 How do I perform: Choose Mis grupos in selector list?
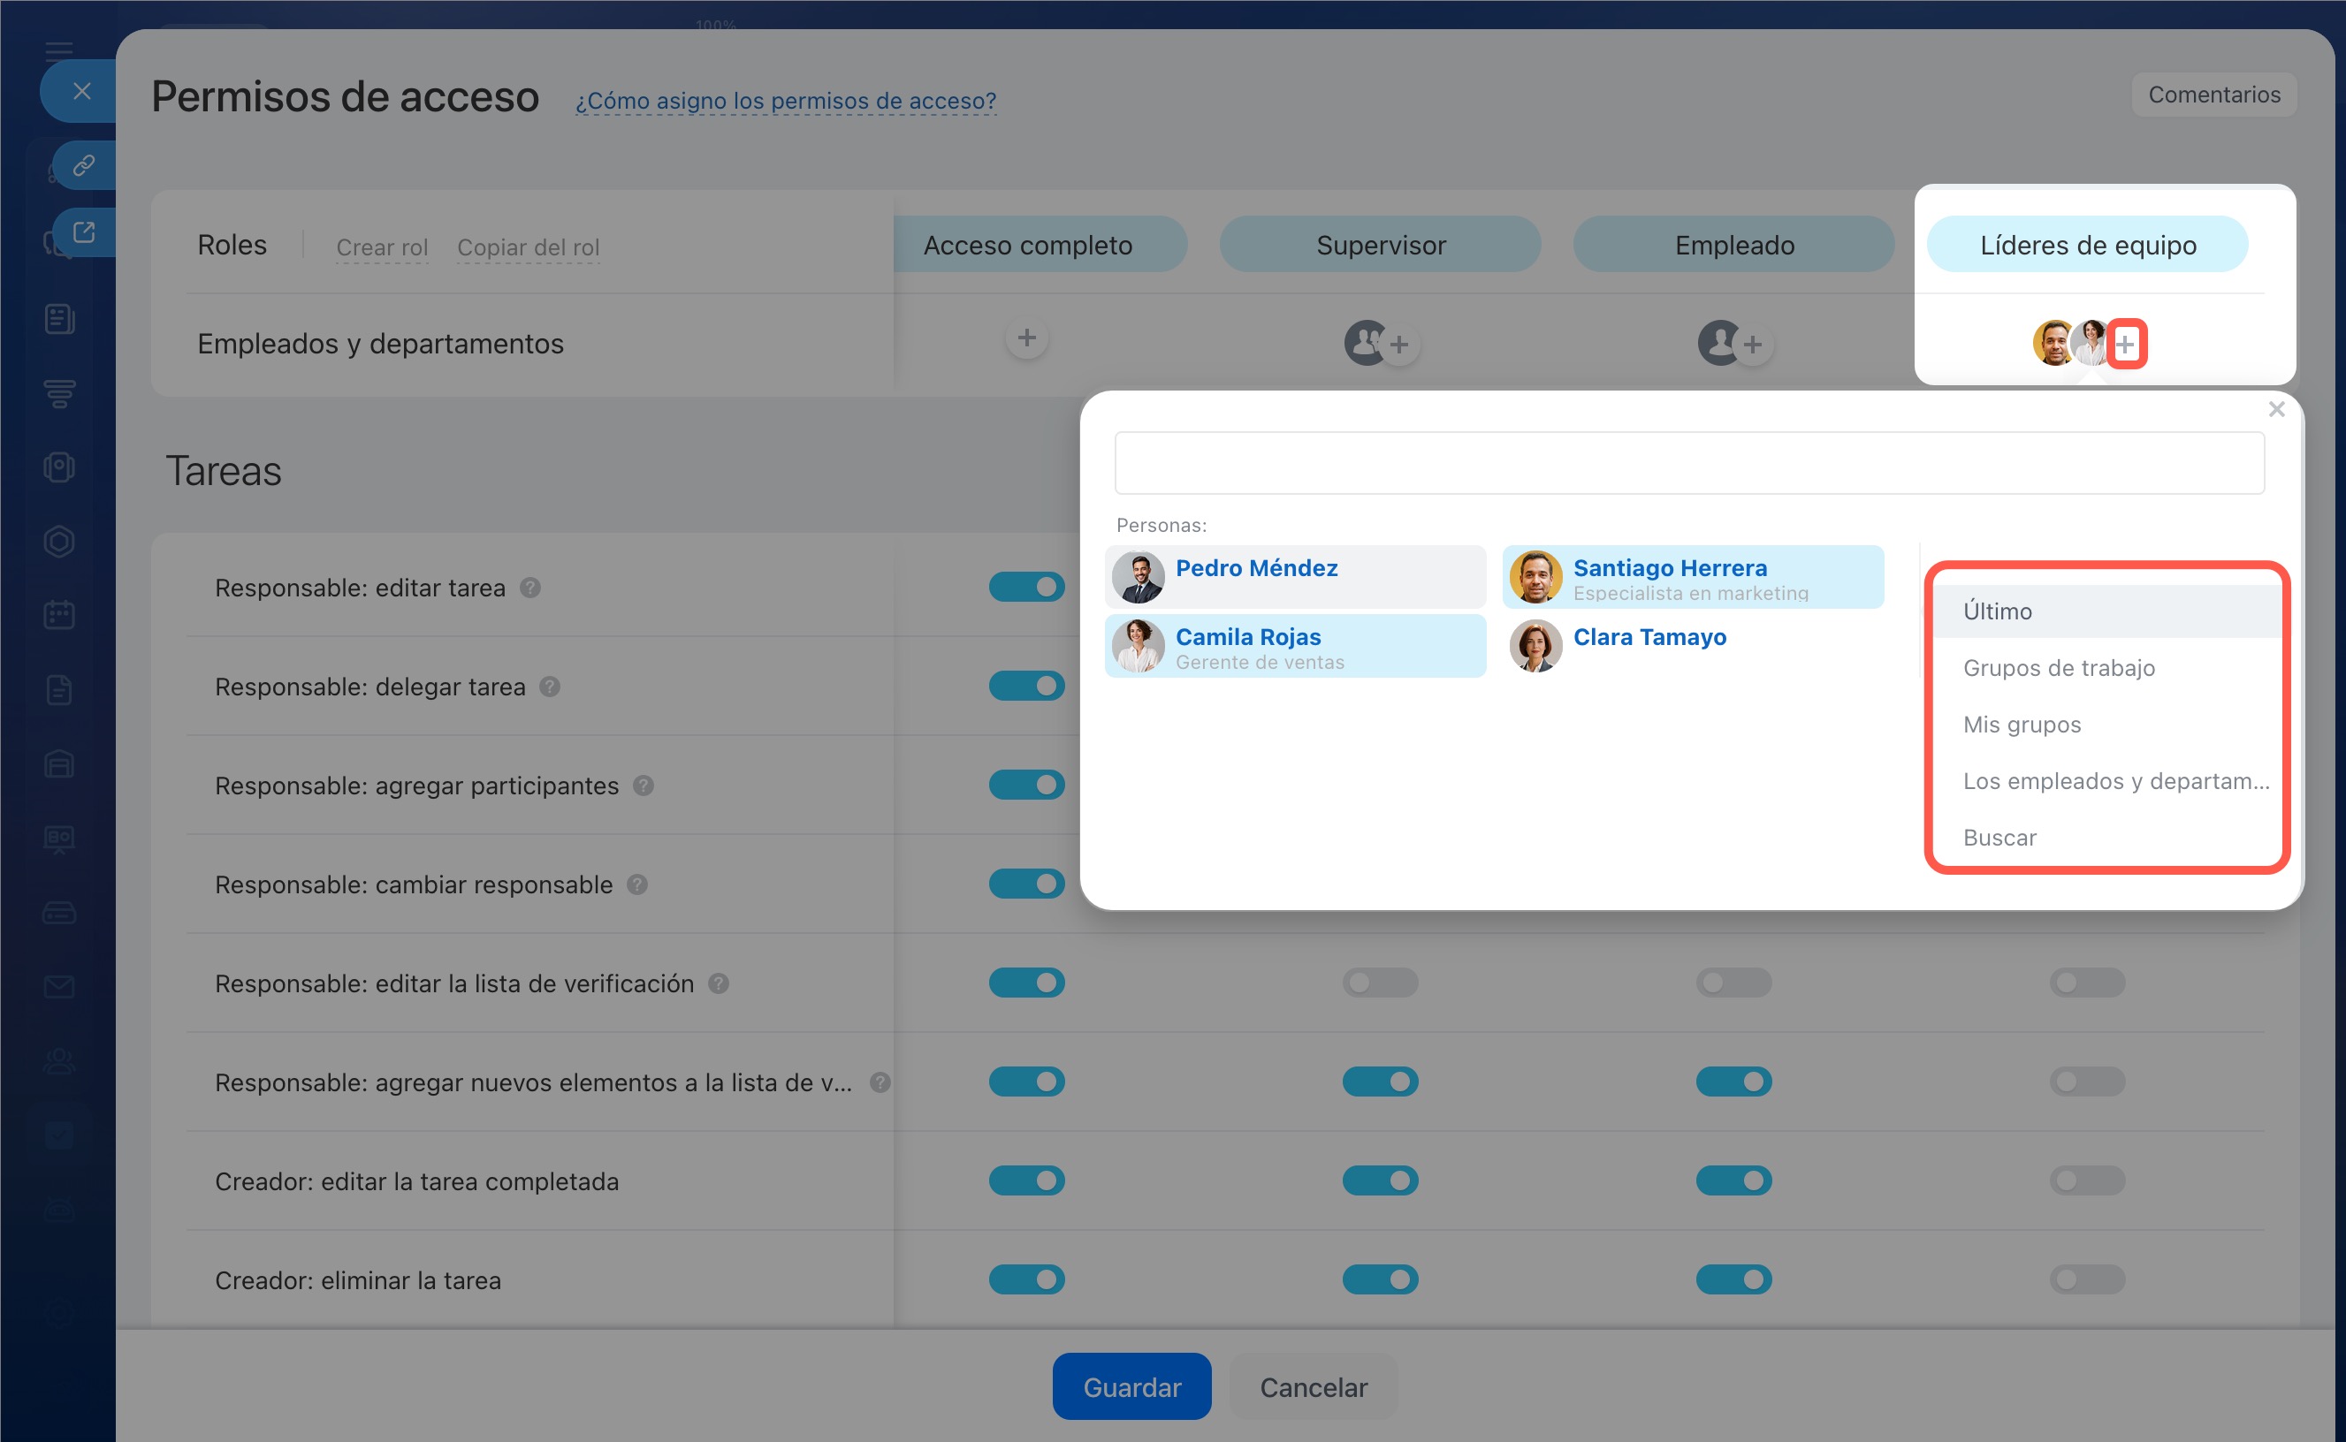pos(2022,724)
